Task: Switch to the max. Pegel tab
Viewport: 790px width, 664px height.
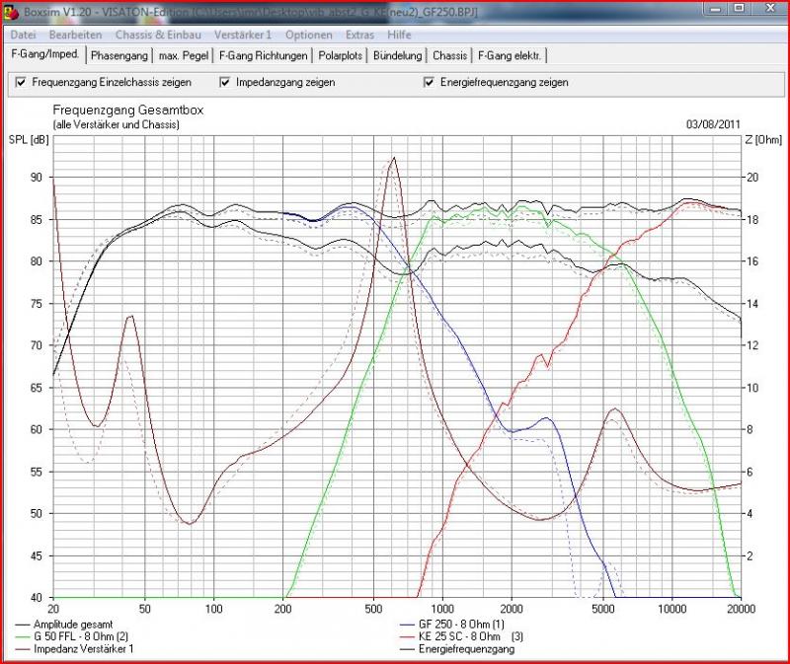Action: point(184,56)
